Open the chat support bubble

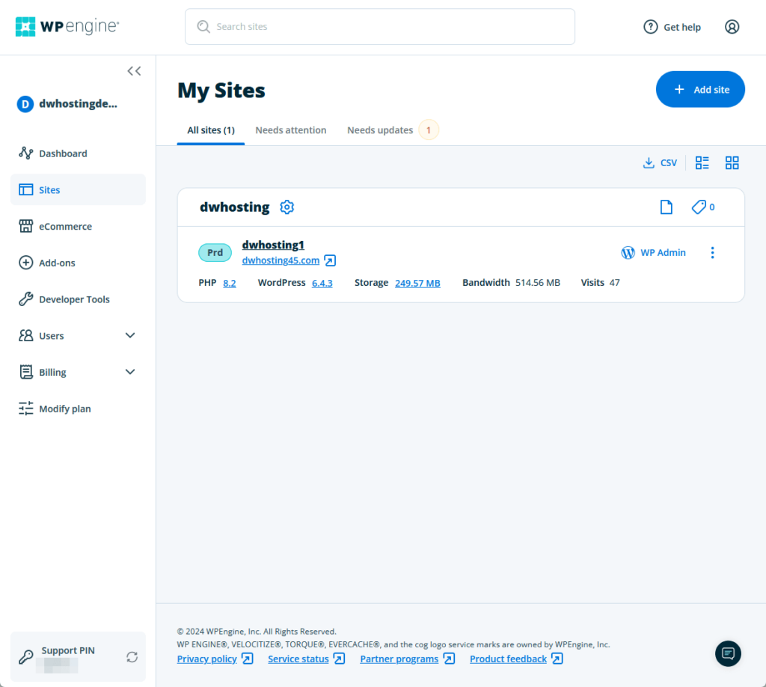pos(728,653)
